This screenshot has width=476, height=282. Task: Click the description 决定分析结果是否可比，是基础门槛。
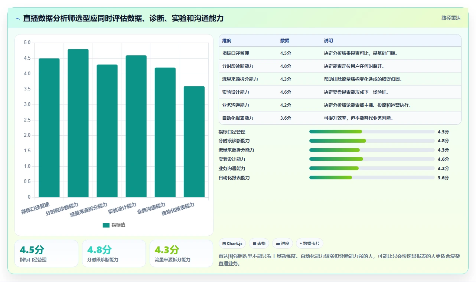click(362, 53)
